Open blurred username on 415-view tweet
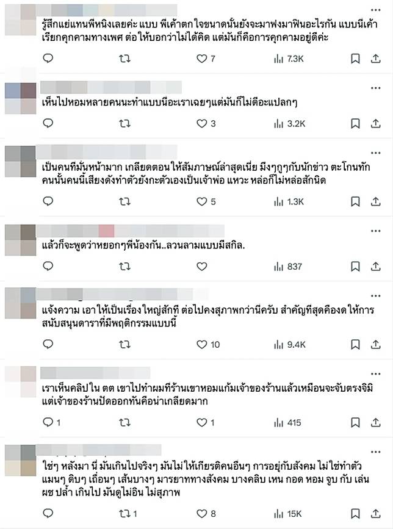This screenshot has width=393, height=529. coord(95,373)
